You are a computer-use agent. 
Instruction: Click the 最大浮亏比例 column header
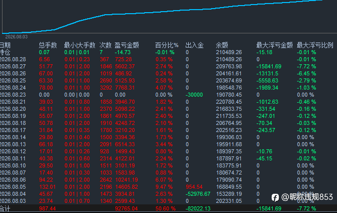(x=315, y=45)
